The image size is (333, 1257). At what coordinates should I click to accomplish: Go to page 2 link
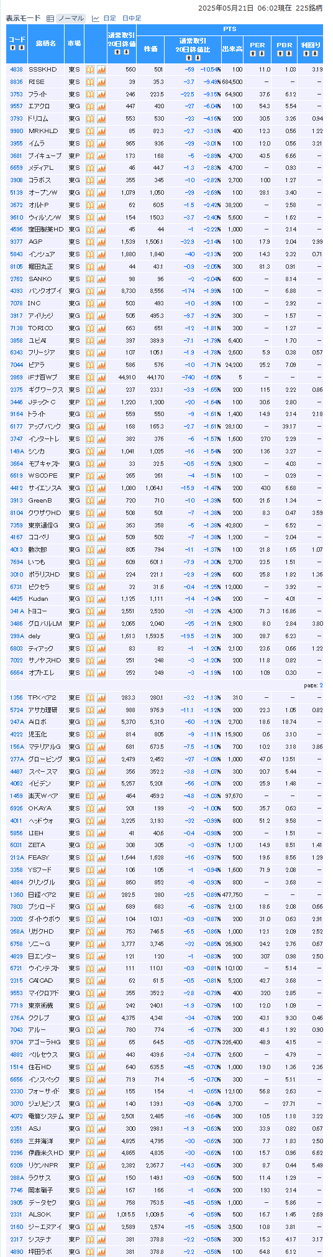tap(321, 685)
